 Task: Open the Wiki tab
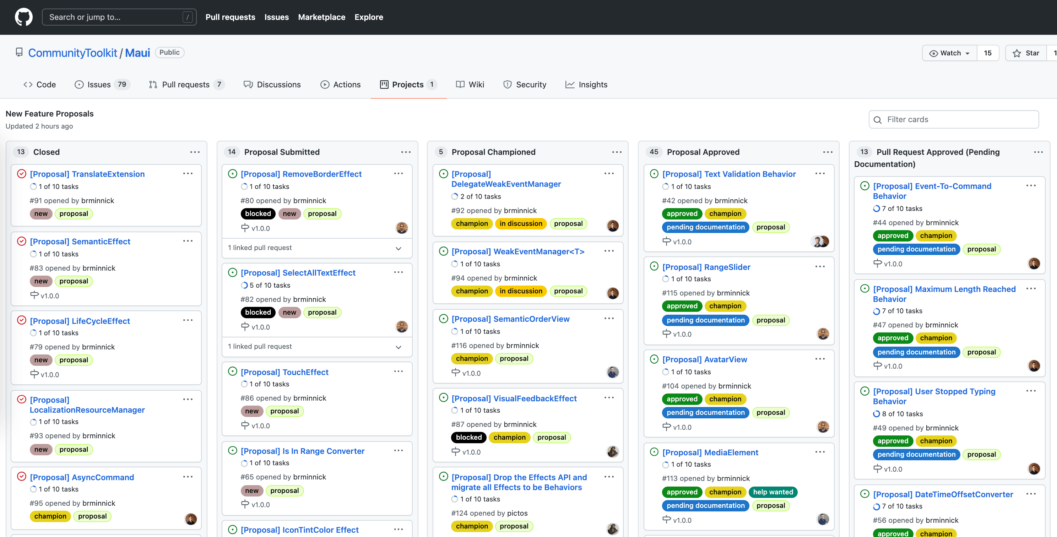coord(470,85)
